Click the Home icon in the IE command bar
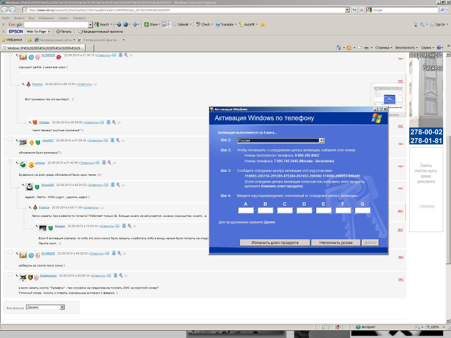The image size is (451, 338). coord(339,47)
